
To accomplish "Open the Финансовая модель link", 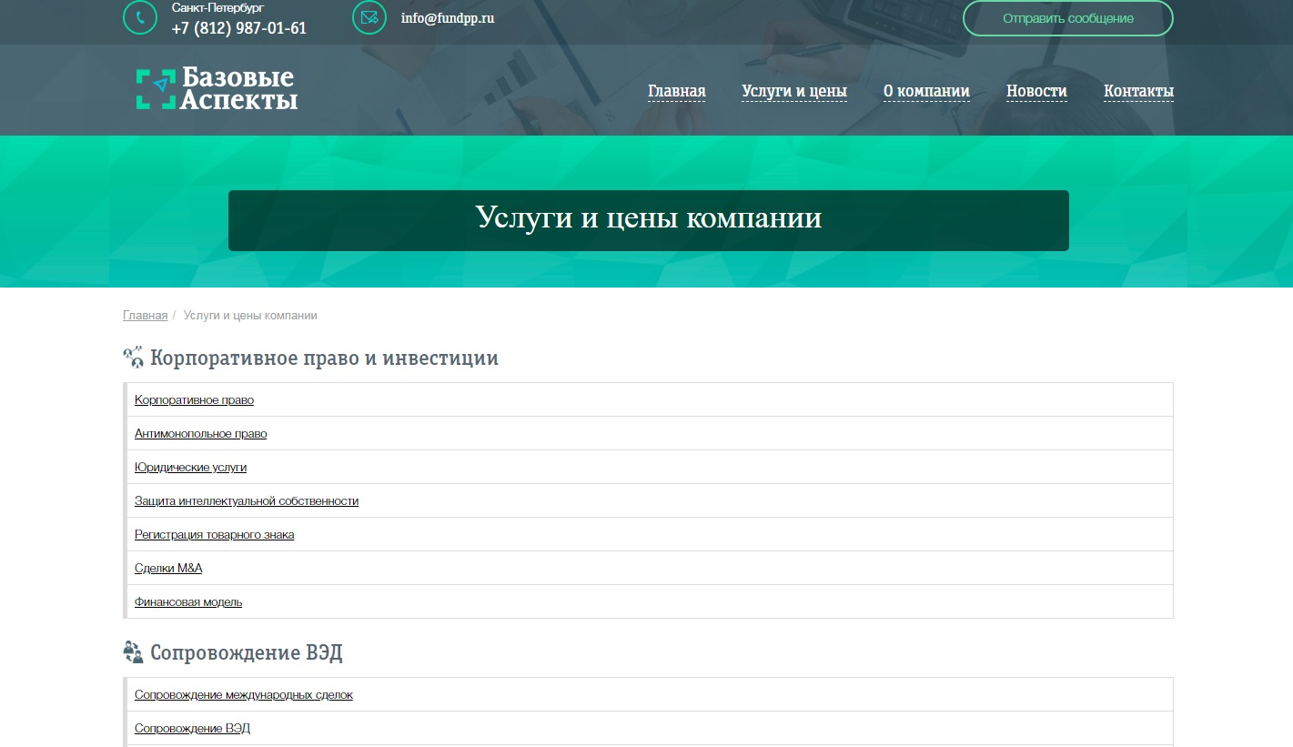I will click(188, 602).
